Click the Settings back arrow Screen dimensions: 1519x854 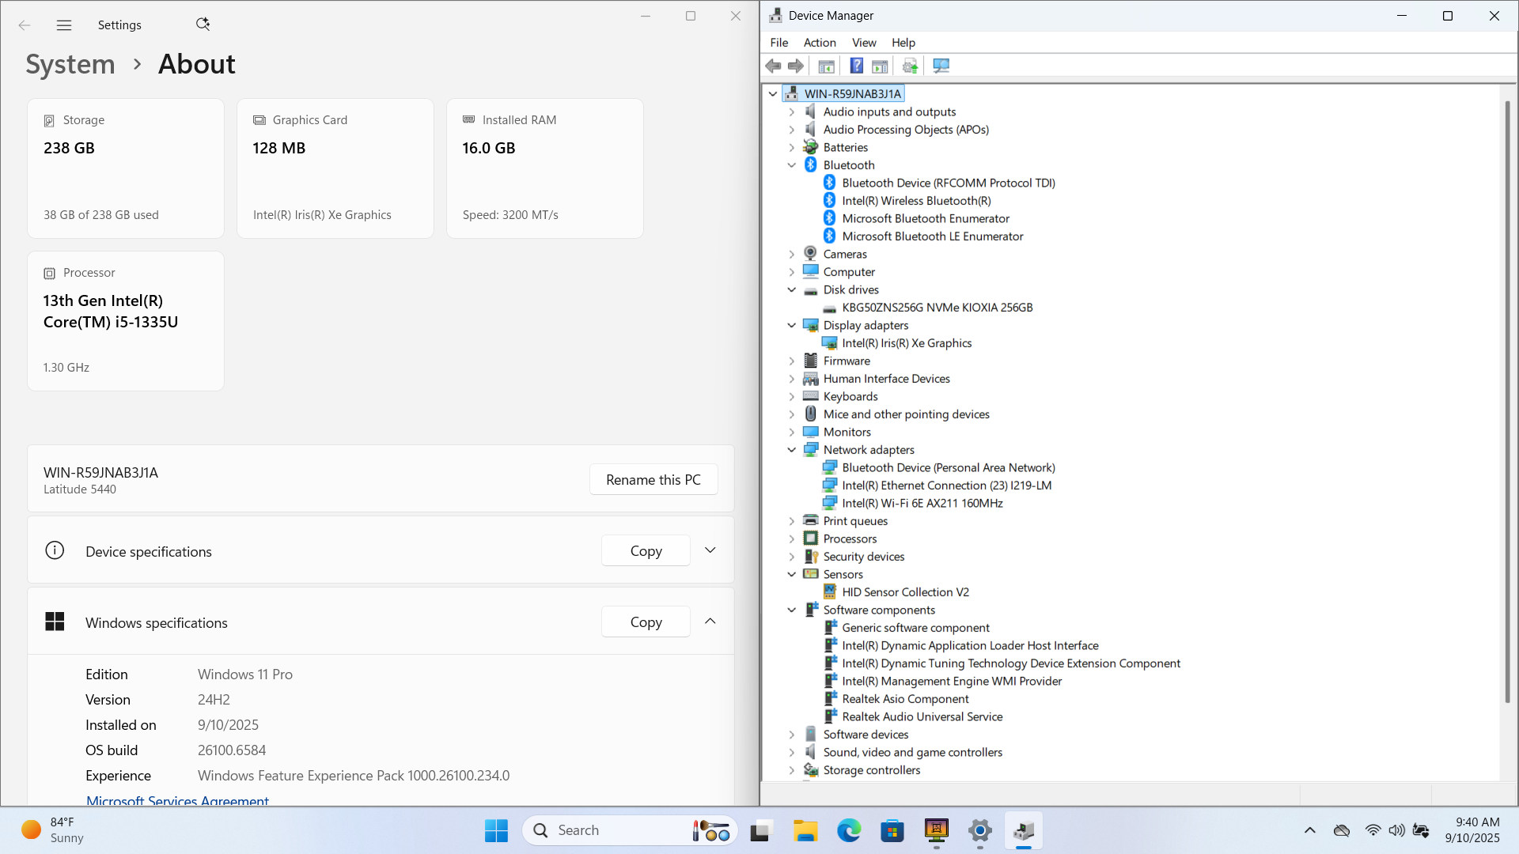pyautogui.click(x=25, y=25)
